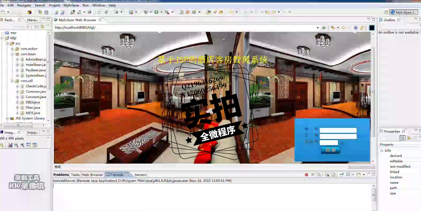Close the MyEclipse Web Browser tab
Viewport: 421px width, 211px height.
coord(100,20)
